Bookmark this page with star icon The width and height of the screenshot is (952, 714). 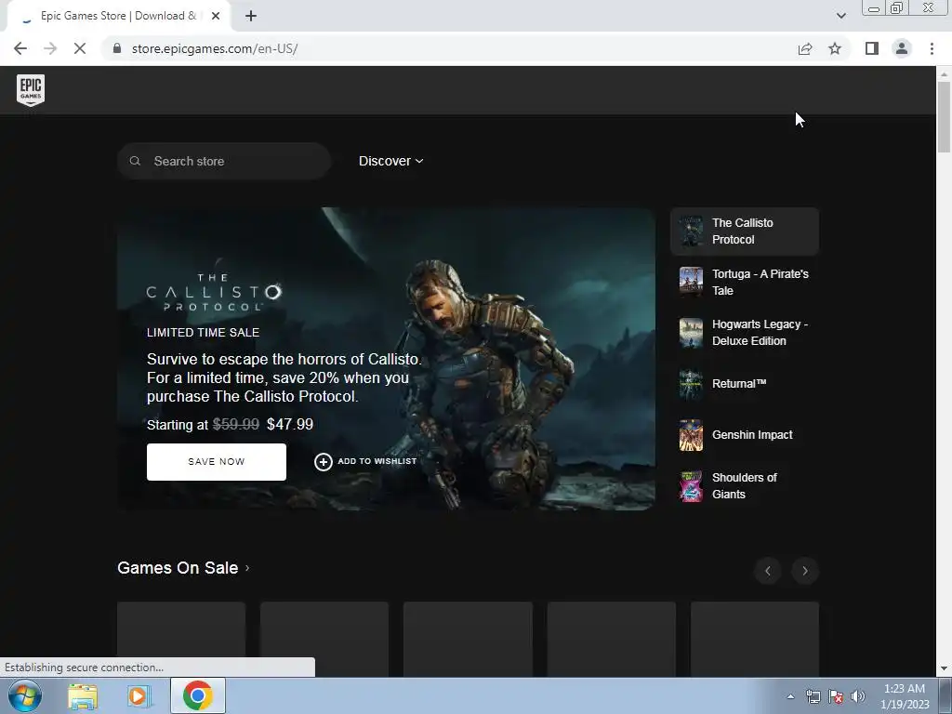(x=835, y=48)
